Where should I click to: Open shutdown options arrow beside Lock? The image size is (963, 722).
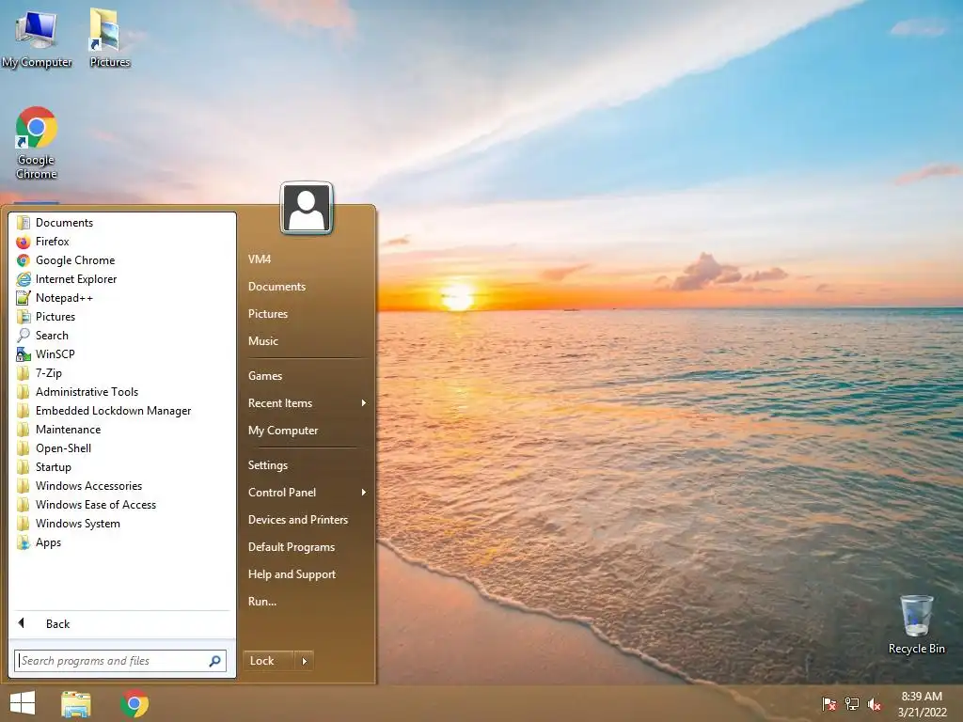(x=305, y=661)
